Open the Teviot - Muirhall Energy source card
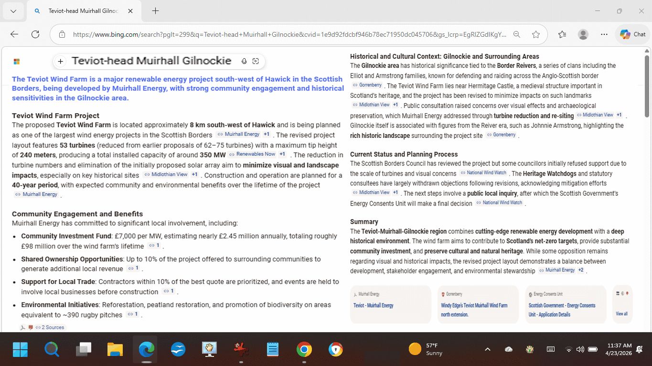The height and width of the screenshot is (366, 652). click(x=390, y=304)
